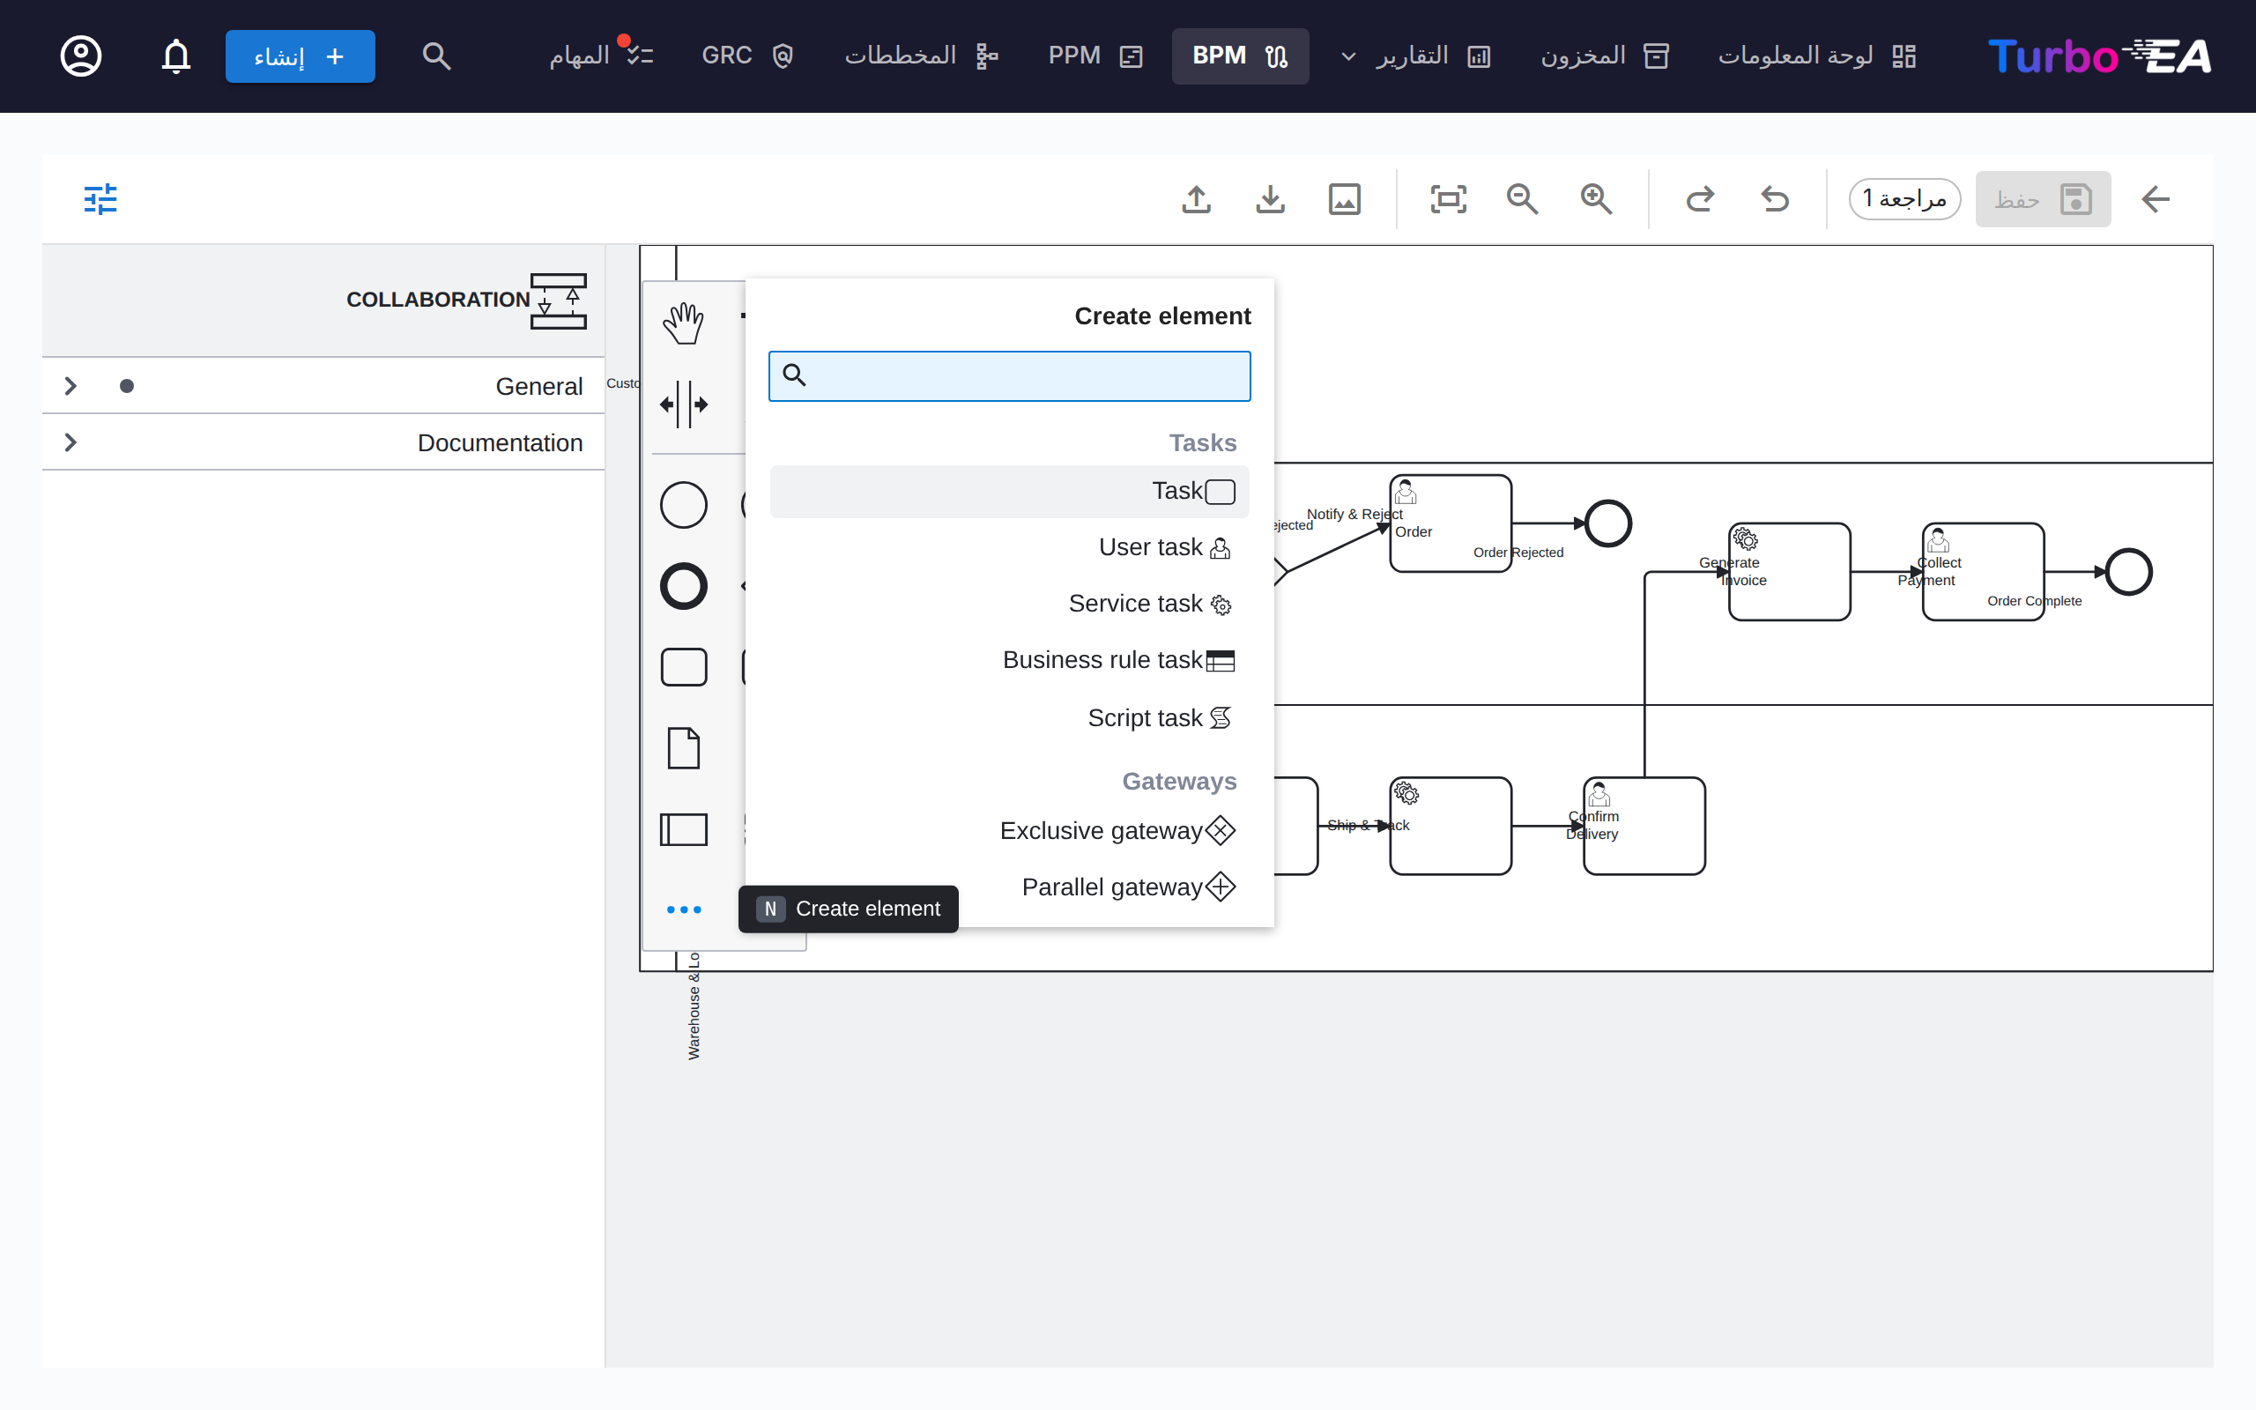Activate the hand tool in the palette
2256x1410 pixels.
pyautogui.click(x=683, y=323)
